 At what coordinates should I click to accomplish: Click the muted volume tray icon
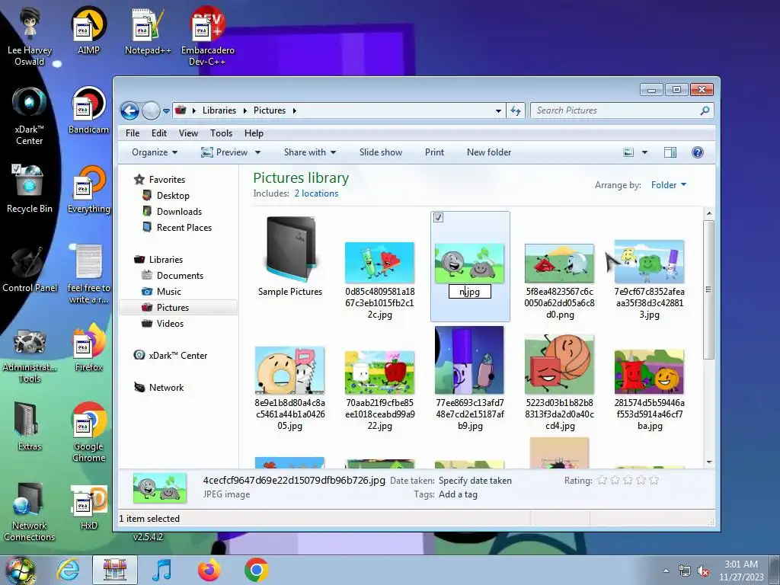703,571
